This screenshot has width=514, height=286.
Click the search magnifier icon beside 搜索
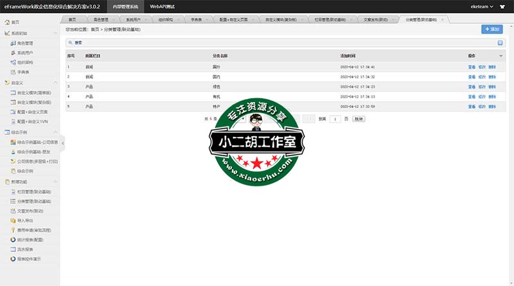[71, 42]
